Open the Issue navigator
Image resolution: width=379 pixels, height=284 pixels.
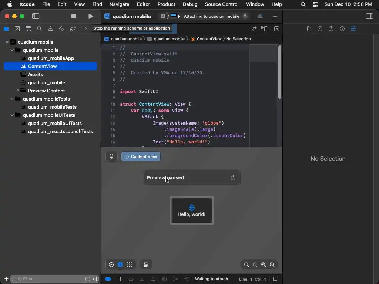[50, 29]
